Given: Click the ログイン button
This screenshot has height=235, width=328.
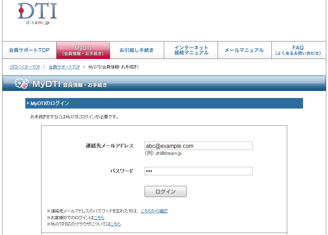Looking at the screenshot, I should click(x=166, y=191).
